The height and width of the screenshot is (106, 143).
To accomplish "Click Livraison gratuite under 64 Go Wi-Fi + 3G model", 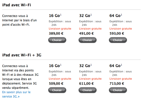I will point(121,79).
